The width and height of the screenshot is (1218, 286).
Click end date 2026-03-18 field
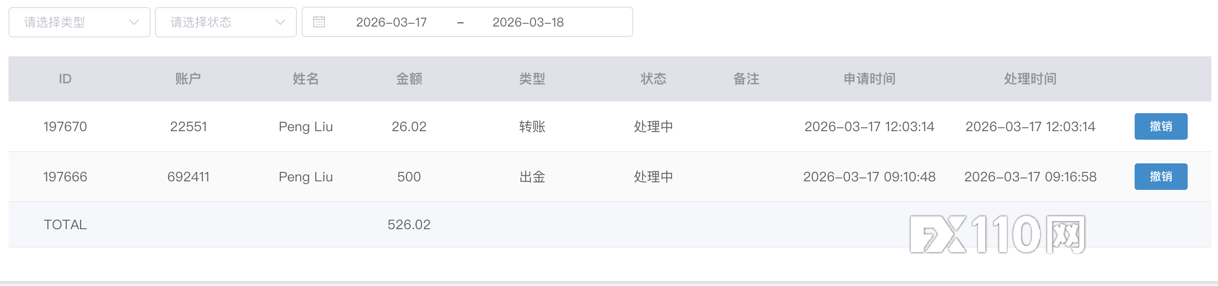tap(528, 22)
